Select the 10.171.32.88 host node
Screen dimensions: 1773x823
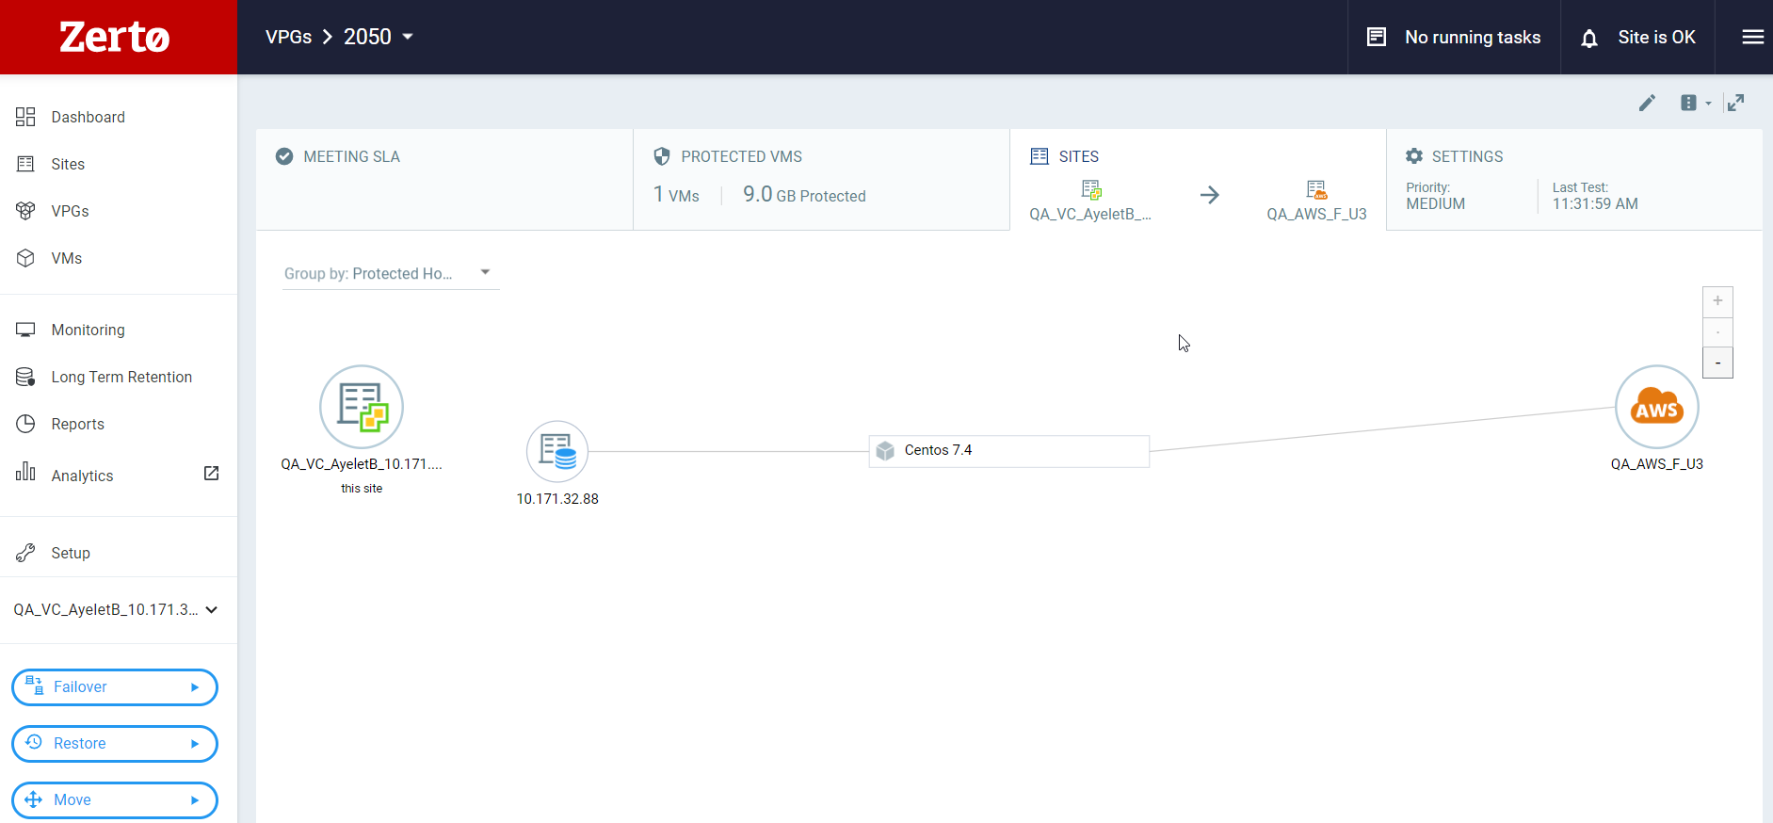(x=557, y=451)
